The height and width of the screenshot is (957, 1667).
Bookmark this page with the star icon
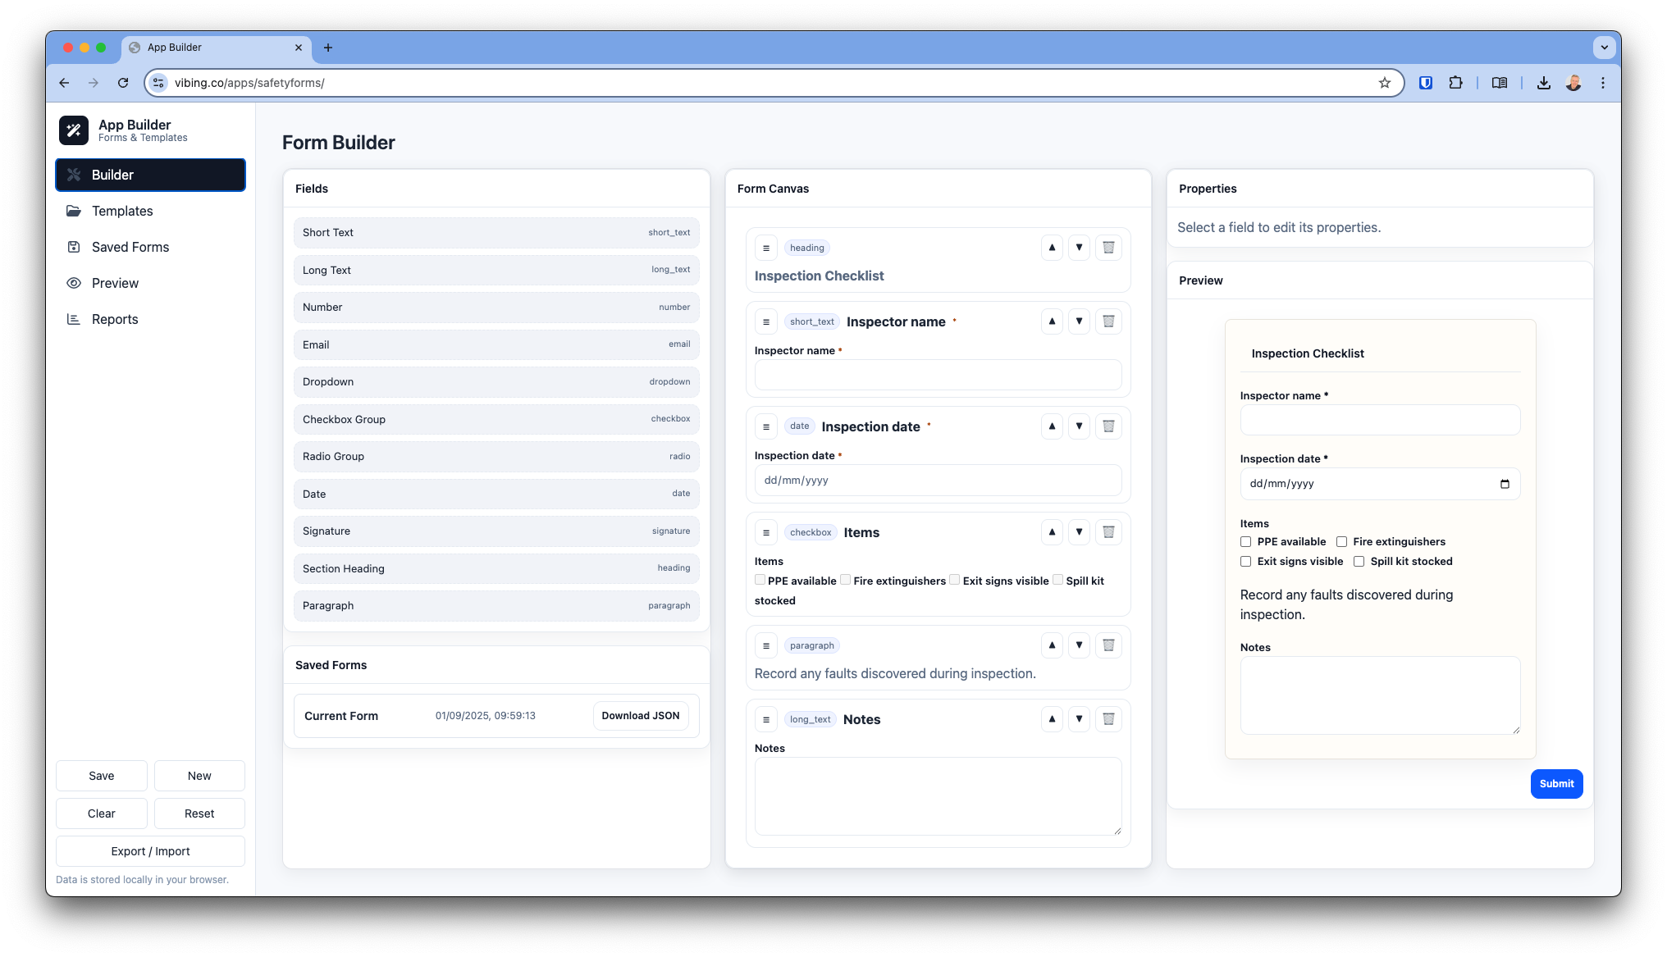[x=1385, y=83]
